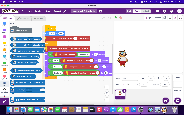
Task: Click the green flag run icon
Action: tap(116, 17)
